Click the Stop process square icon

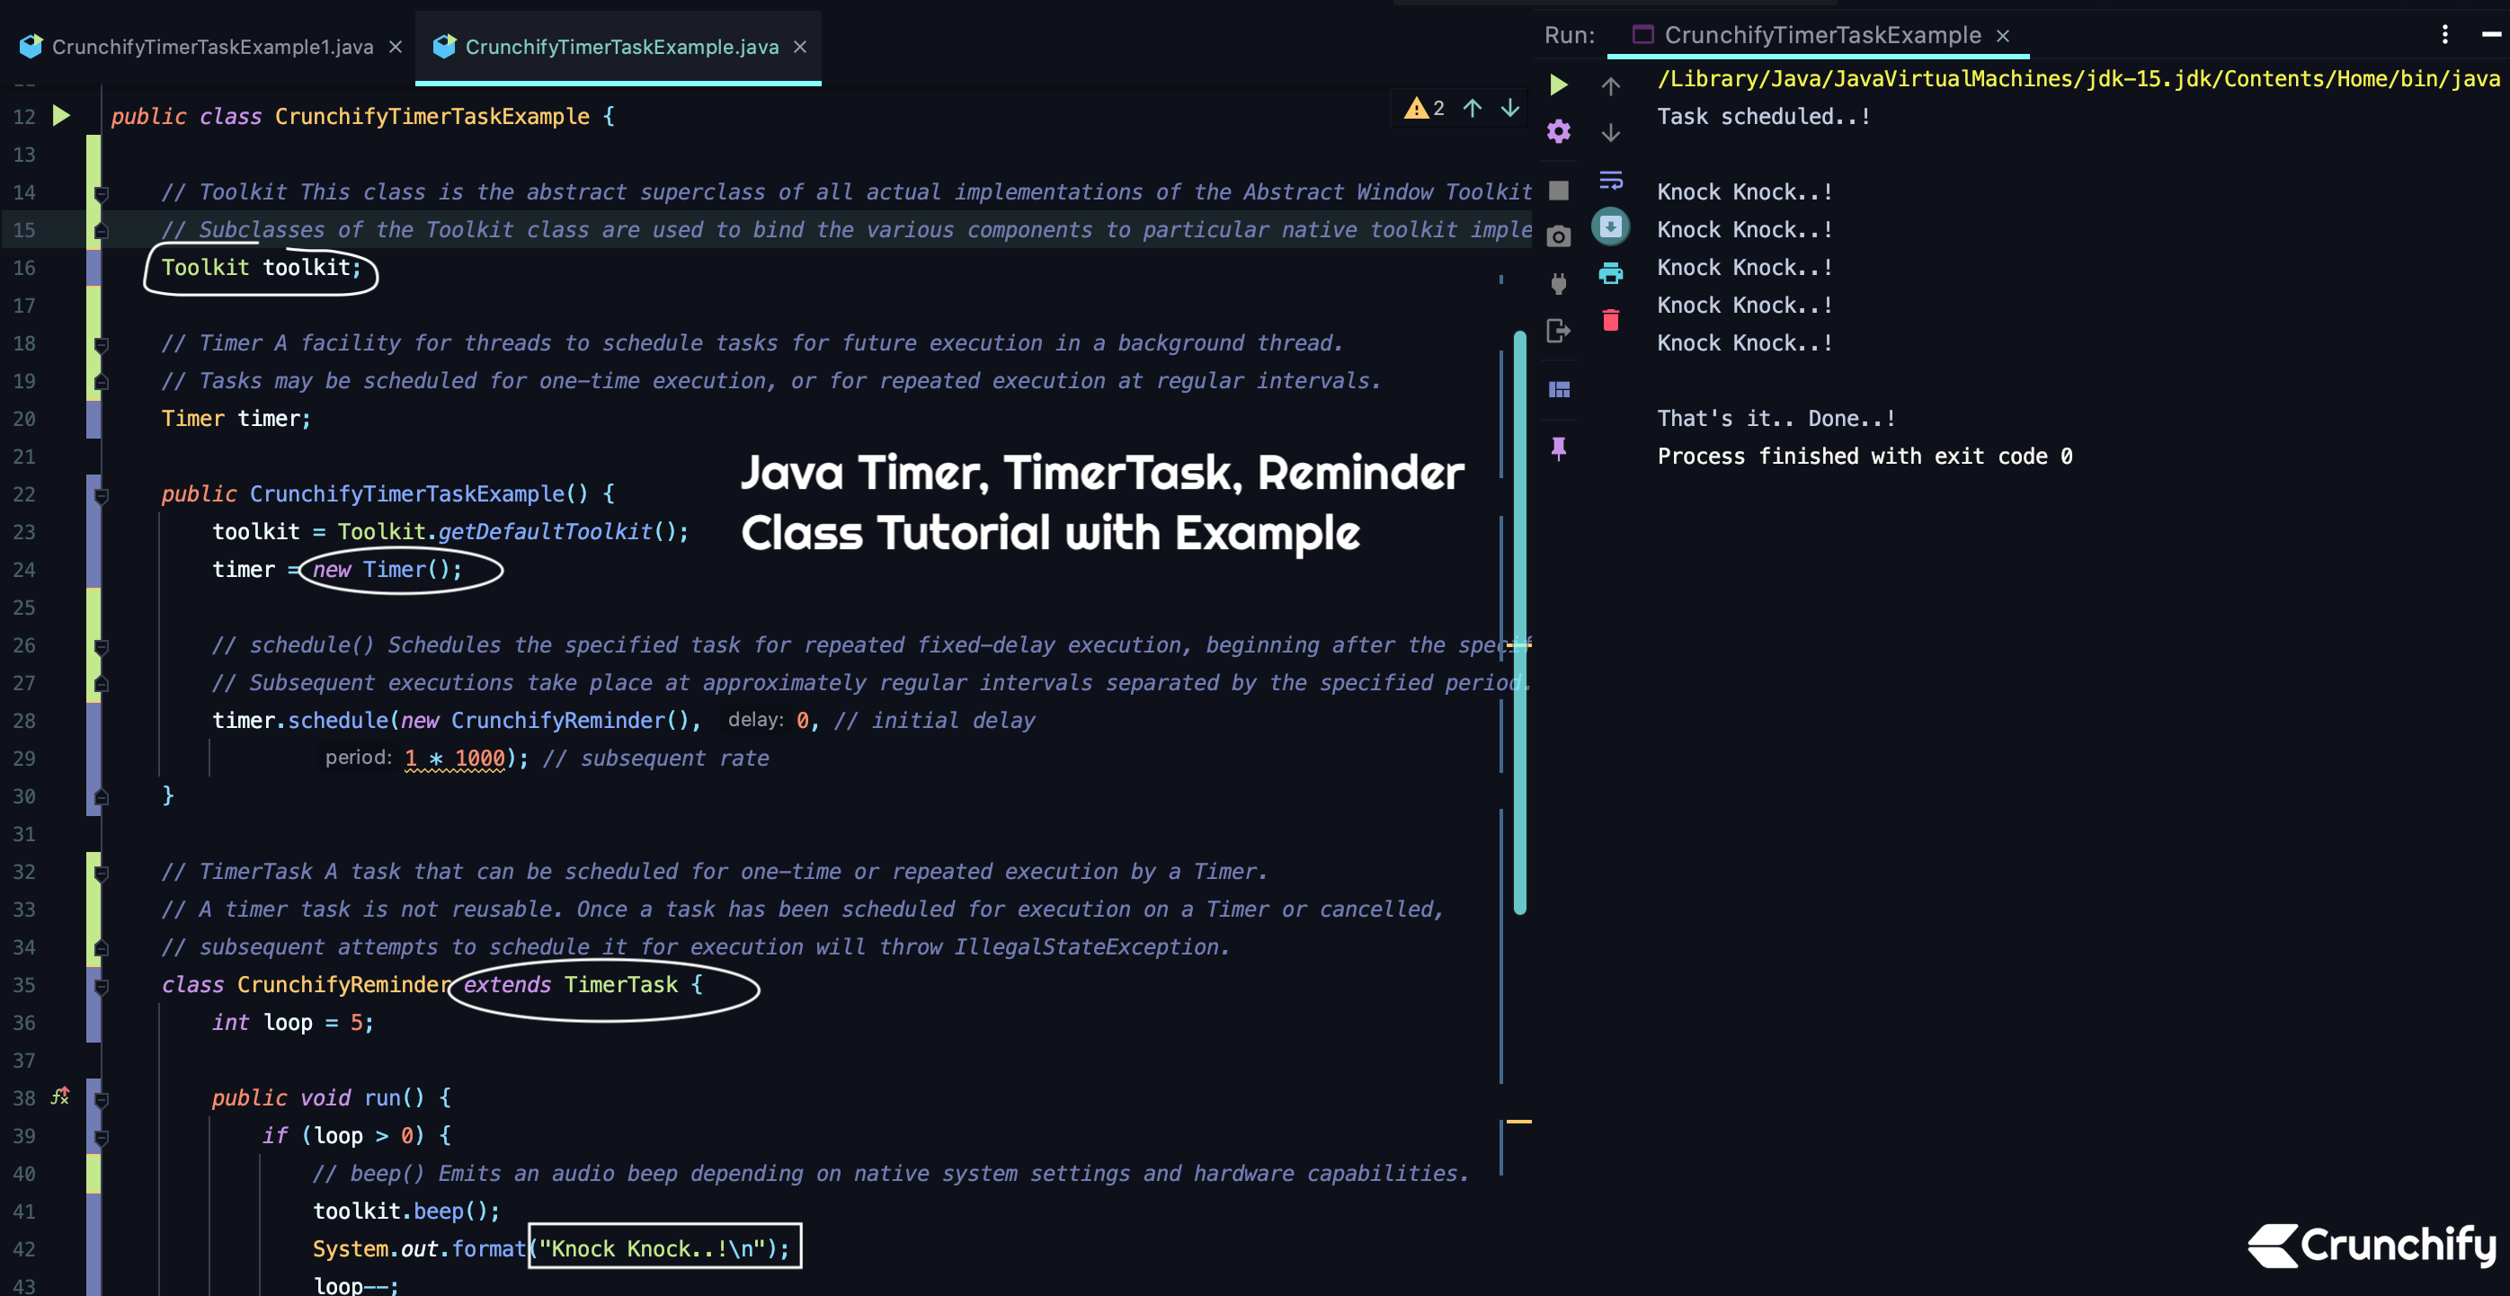(x=1558, y=190)
